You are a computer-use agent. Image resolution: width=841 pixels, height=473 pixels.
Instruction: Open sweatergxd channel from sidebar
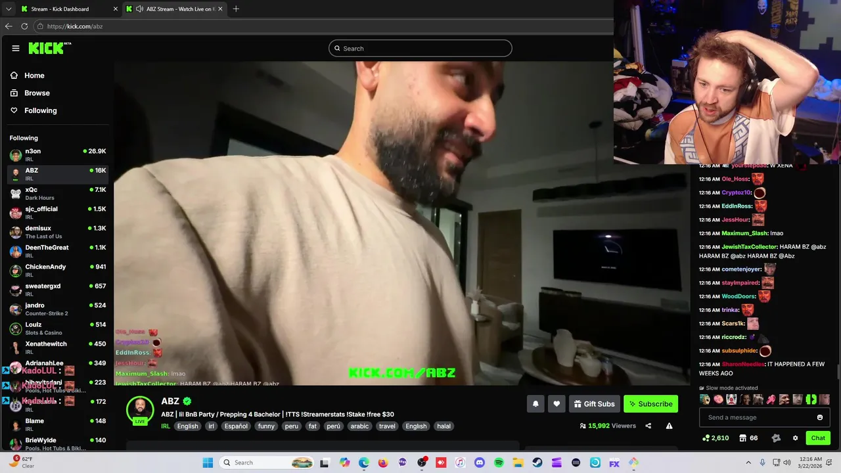pyautogui.click(x=58, y=290)
